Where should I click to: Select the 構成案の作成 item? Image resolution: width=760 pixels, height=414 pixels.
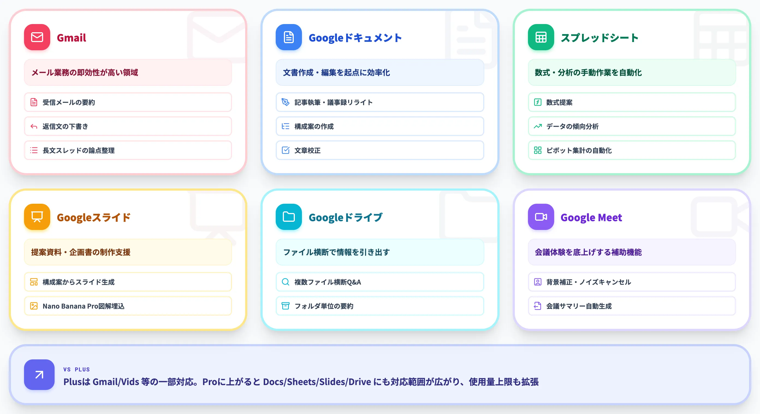pyautogui.click(x=380, y=126)
